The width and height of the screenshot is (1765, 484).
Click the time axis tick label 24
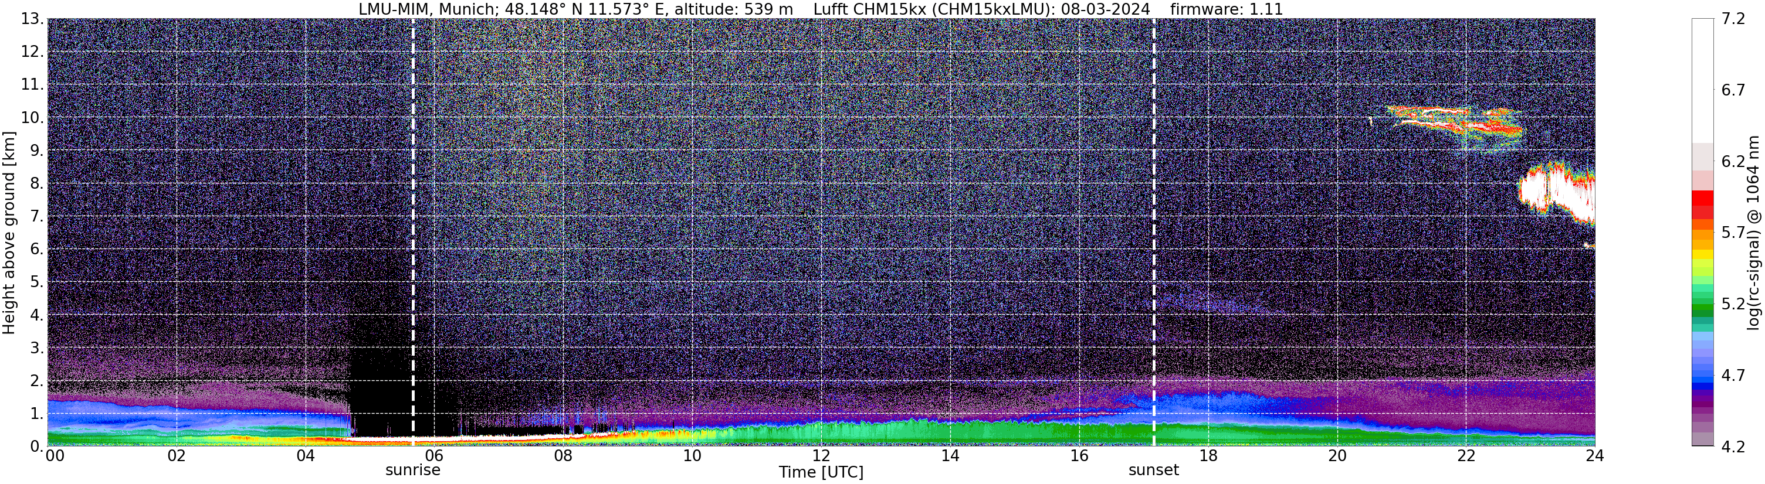tap(1594, 456)
